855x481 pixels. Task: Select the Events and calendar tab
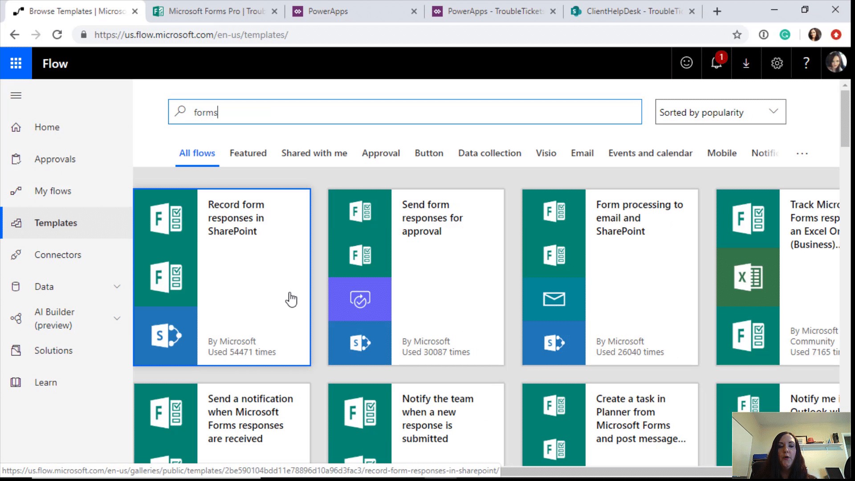[650, 153]
